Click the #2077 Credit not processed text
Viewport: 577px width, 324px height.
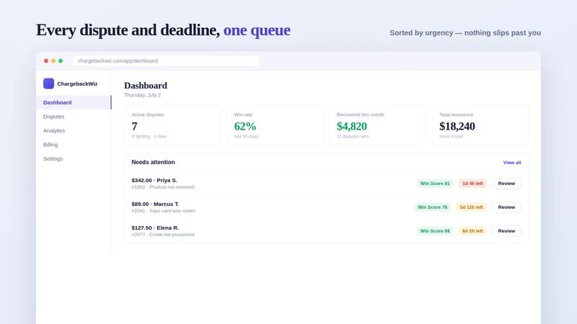pyautogui.click(x=163, y=235)
